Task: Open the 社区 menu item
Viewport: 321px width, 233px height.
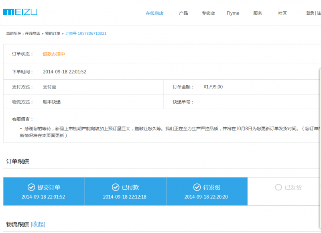Action: (x=282, y=13)
